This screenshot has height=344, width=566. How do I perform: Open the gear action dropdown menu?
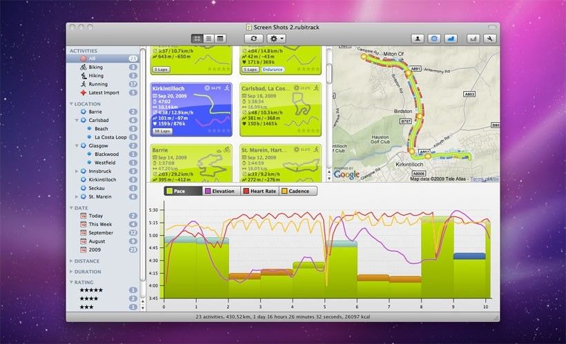coord(277,39)
